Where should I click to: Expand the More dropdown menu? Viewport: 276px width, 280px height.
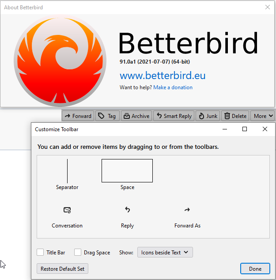tap(263, 116)
